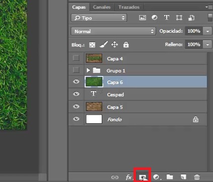
Task: Select the Capa 5 layer thumbnail
Action: point(94,107)
